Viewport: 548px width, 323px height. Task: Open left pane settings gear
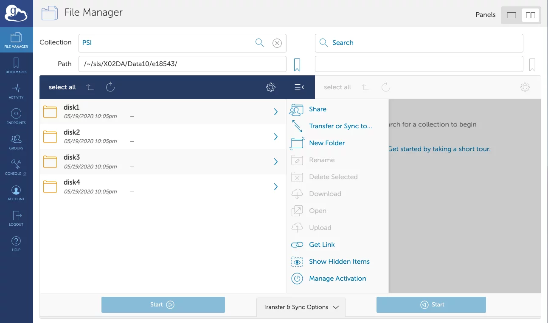271,87
